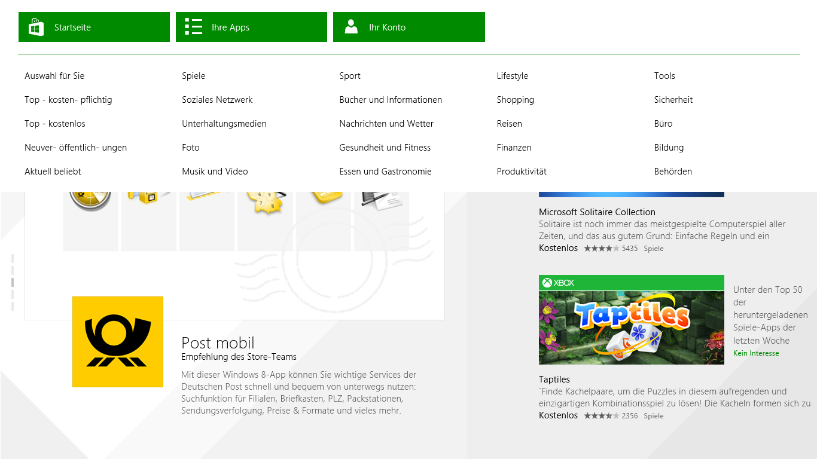Click the person icon on Ihr Konto
The height and width of the screenshot is (459, 817).
[x=351, y=27]
